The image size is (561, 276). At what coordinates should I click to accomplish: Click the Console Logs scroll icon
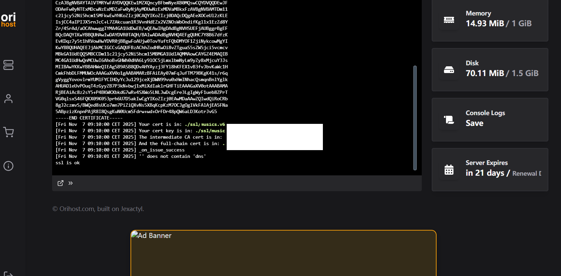(x=449, y=119)
